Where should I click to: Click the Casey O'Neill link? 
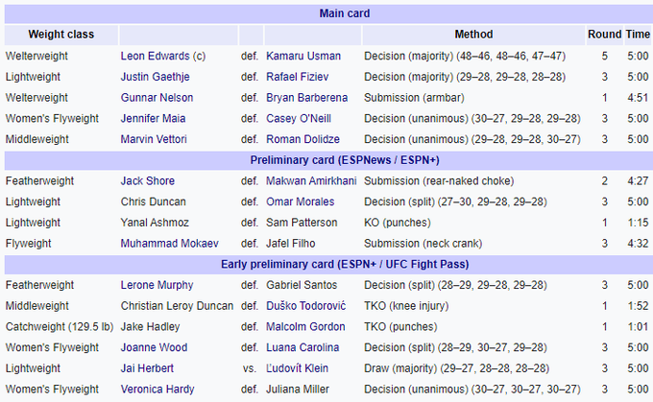pos(298,118)
